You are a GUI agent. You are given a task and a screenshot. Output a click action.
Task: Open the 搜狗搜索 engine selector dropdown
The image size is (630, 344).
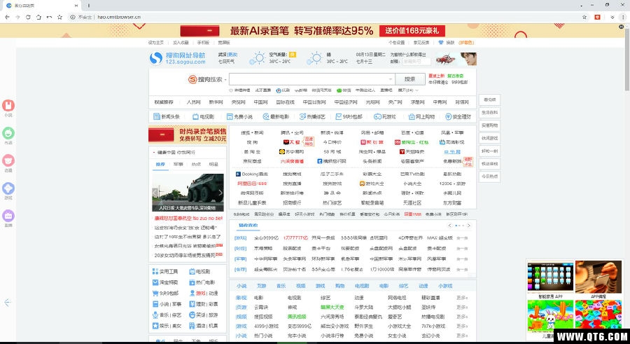click(x=207, y=79)
